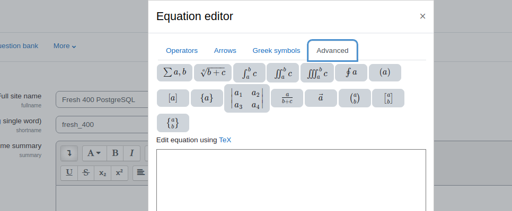Screen dimensions: 512x211
Task: Insert the double integral template
Action: coord(283,72)
